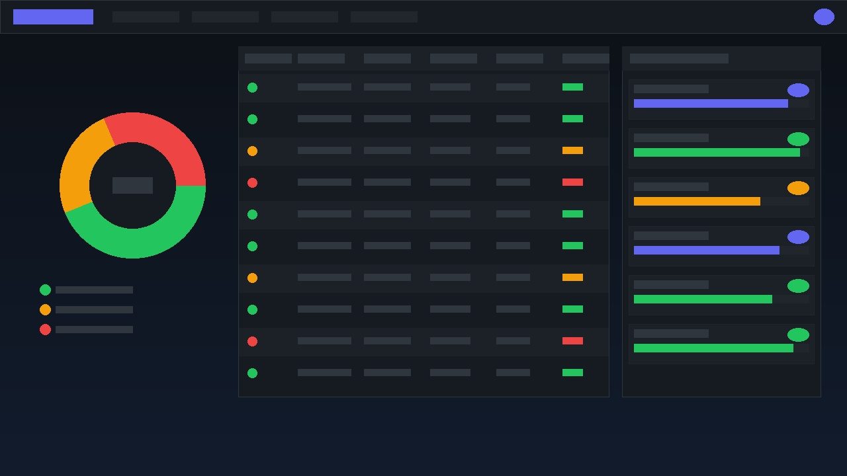Screen dimensions: 847x476
Task: Click the red badge in fourth table row
Action: (x=572, y=182)
